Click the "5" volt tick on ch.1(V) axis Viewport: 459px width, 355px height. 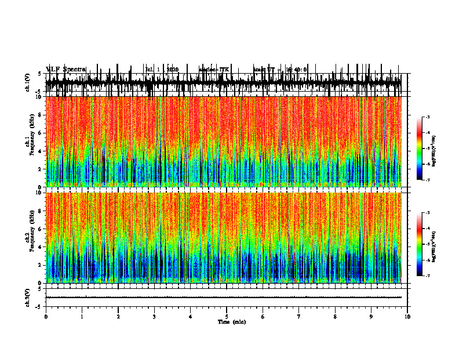coord(39,74)
